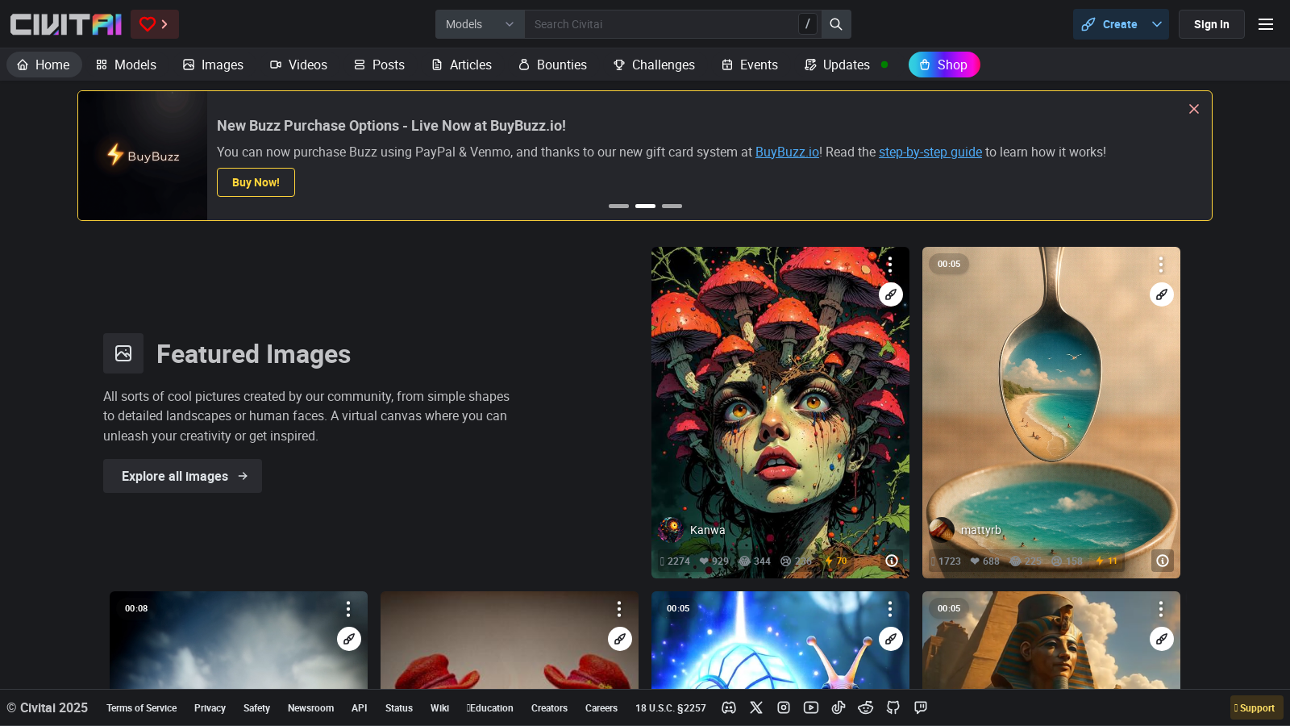Open the GitHub icon in footer
The height and width of the screenshot is (726, 1290).
pyautogui.click(x=893, y=707)
